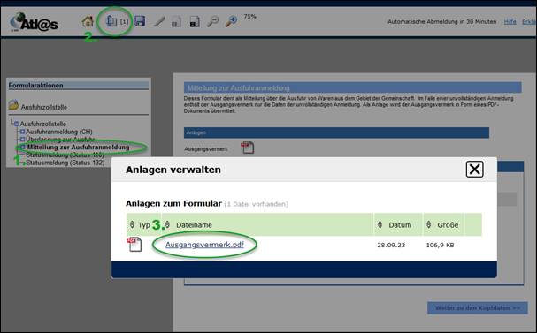Open the Ausgangsvermerk PDF icon in Anlagen
Image resolution: width=537 pixels, height=333 pixels.
(x=247, y=148)
